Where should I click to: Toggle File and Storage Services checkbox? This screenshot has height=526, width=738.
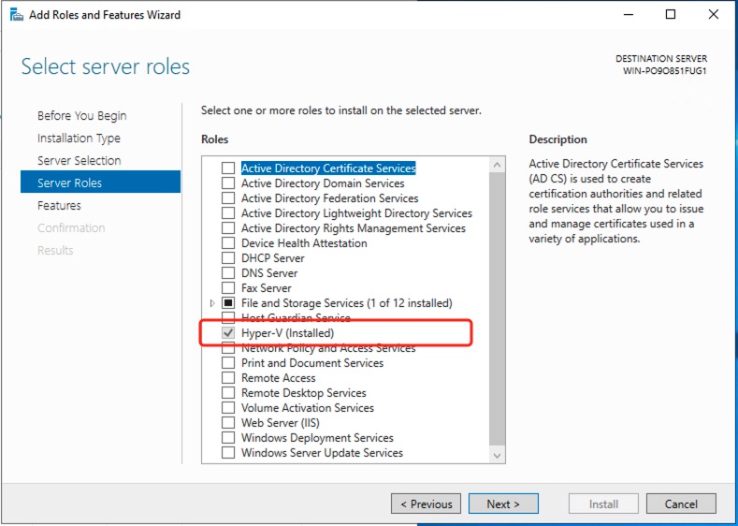point(228,303)
